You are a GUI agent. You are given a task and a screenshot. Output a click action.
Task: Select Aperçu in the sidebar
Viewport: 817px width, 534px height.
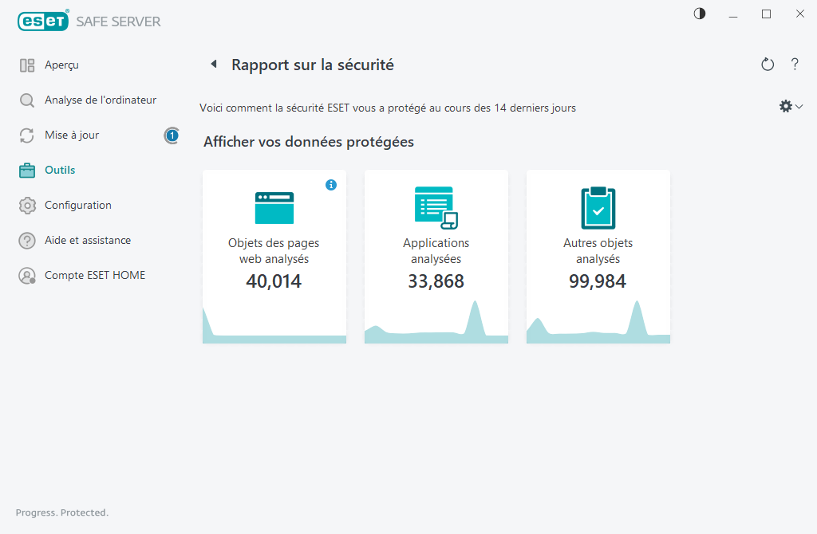[61, 65]
